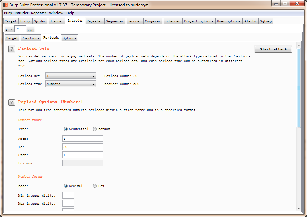
Task: Click the Burp Suite logo in the title bar
Action: pos(5,5)
